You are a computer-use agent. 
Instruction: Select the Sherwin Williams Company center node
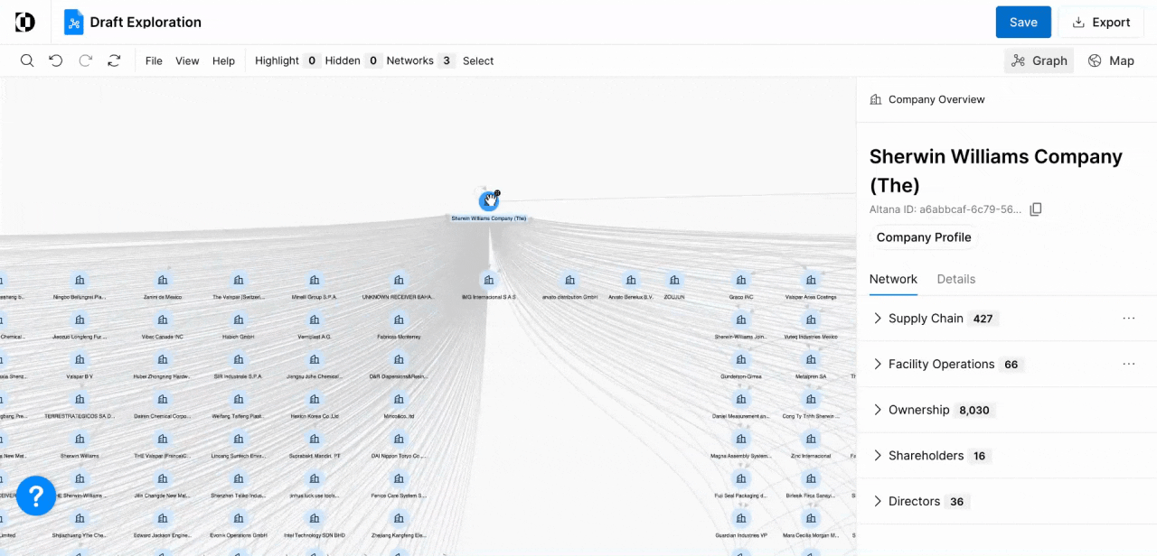[x=488, y=200]
